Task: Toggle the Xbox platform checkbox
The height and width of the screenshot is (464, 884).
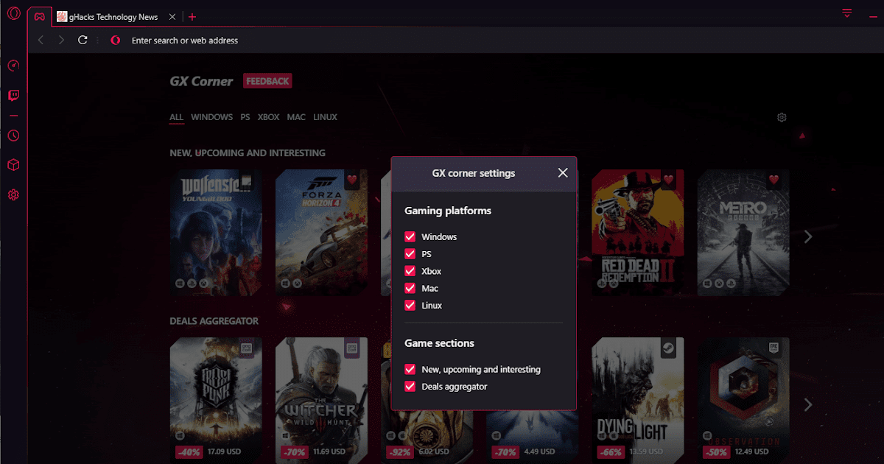Action: tap(410, 271)
